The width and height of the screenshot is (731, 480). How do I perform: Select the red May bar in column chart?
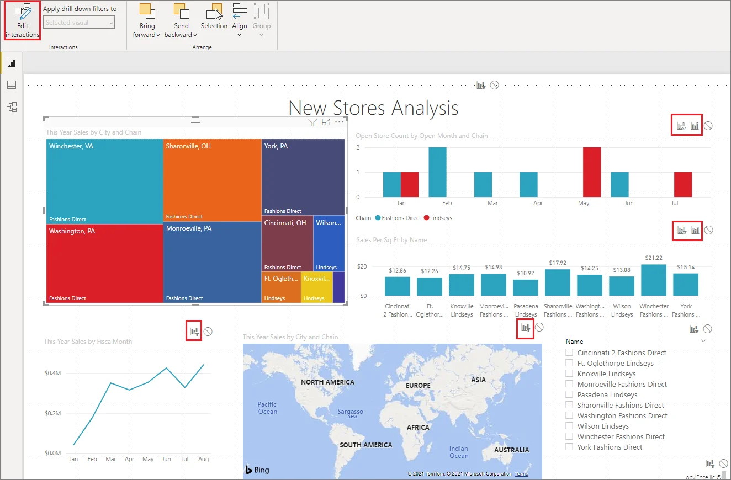[x=592, y=172]
